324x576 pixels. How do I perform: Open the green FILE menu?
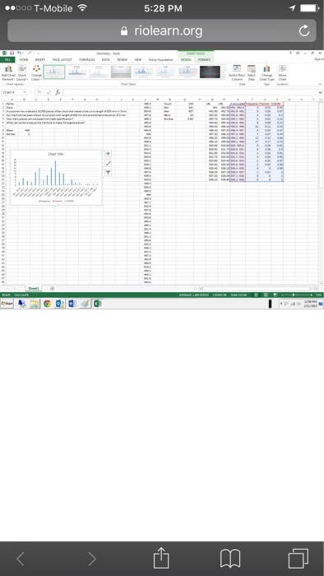7,59
